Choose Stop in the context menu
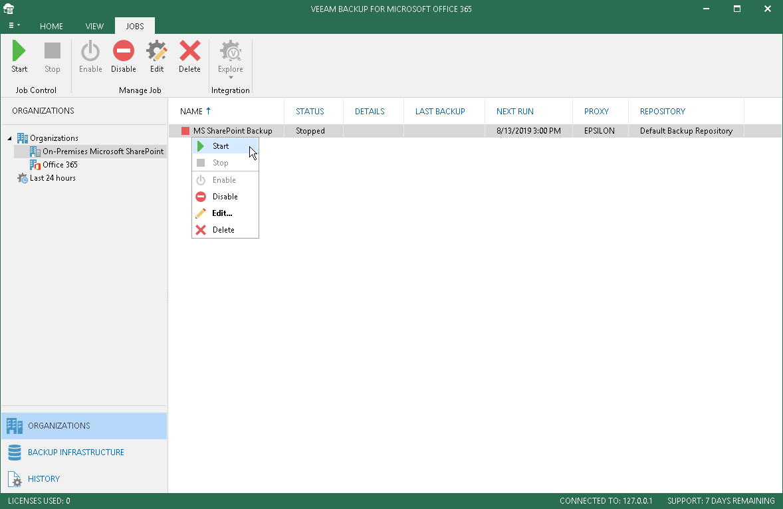 [x=225, y=163]
